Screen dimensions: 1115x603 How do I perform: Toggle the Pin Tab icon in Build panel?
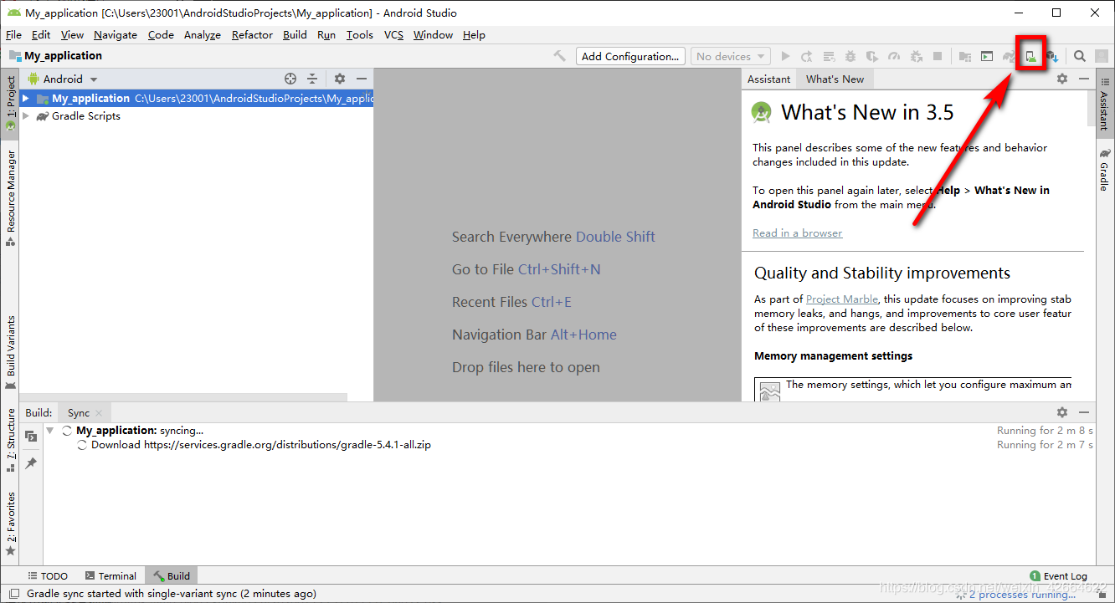(31, 462)
